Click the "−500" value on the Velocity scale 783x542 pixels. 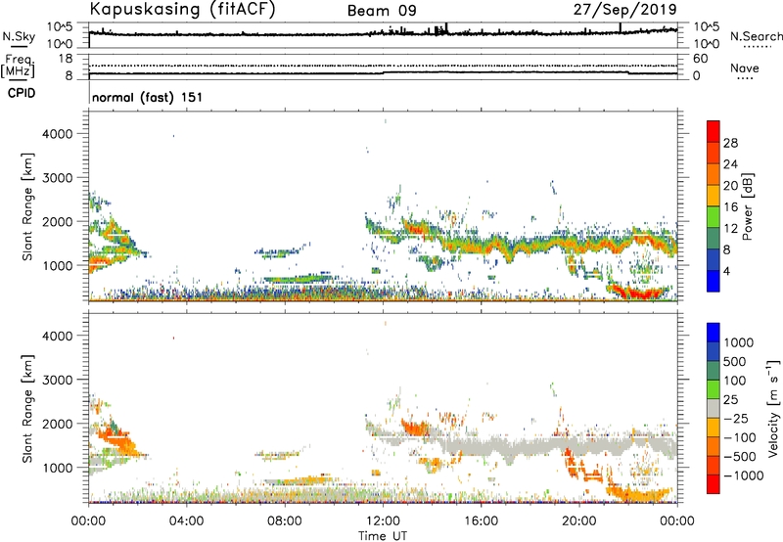[x=740, y=456]
